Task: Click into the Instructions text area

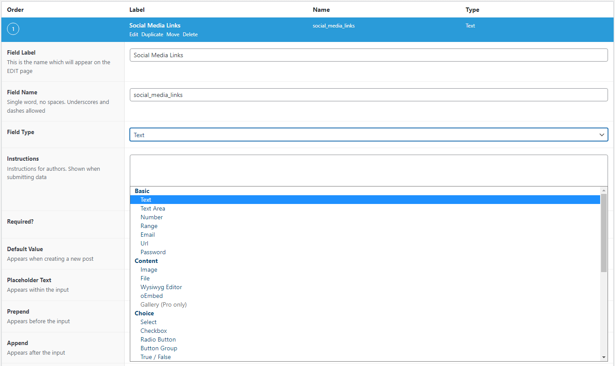Action: coord(369,170)
